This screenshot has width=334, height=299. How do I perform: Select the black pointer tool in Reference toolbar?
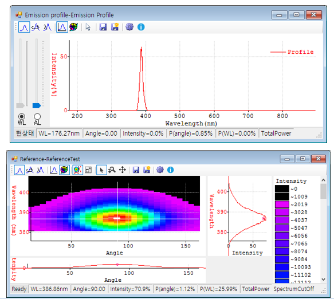(101, 170)
